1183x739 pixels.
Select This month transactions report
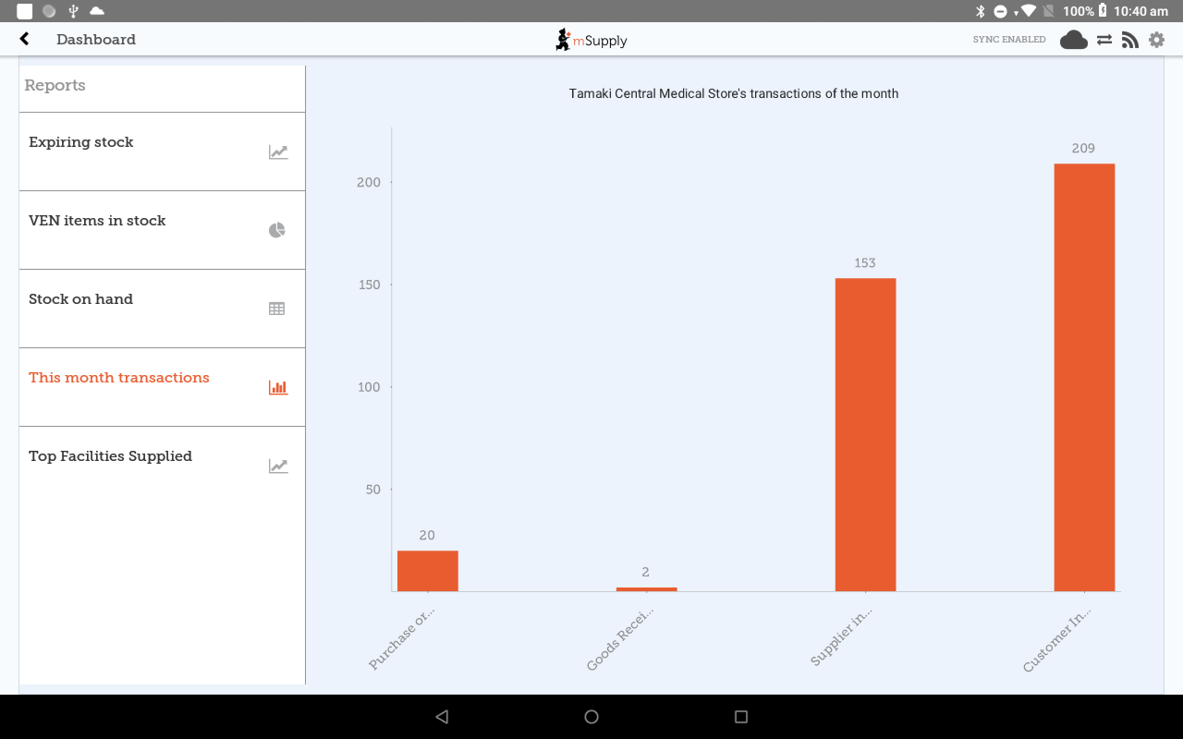click(119, 378)
